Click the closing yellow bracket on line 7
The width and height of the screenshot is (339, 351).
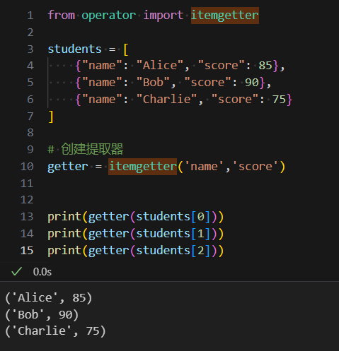pos(51,117)
